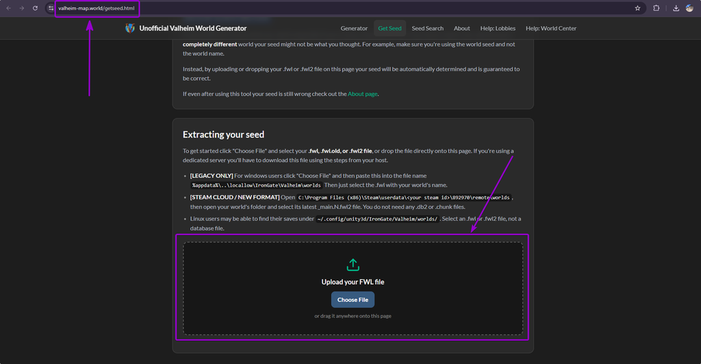Open Help: World Center nav item
This screenshot has height=364, width=701.
point(551,28)
